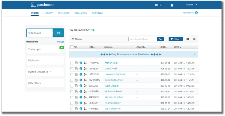
Task: Select the Roberto Hughes row checkbox
Action: pyautogui.click(x=72, y=80)
